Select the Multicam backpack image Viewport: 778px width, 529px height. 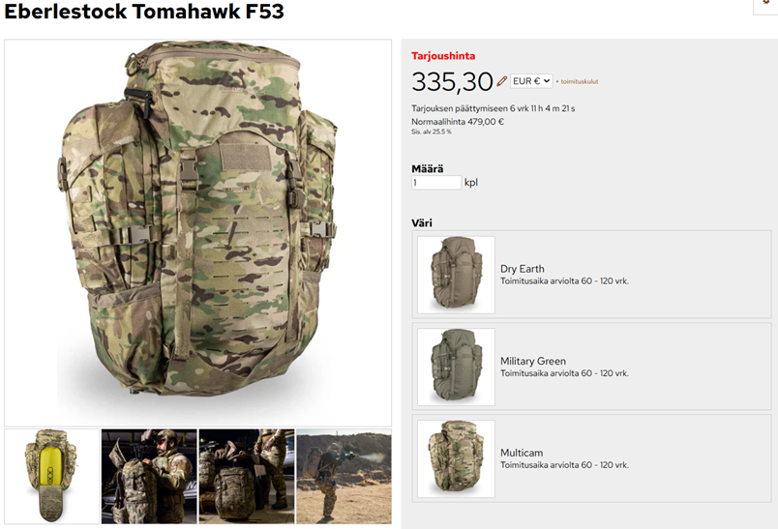[456, 458]
